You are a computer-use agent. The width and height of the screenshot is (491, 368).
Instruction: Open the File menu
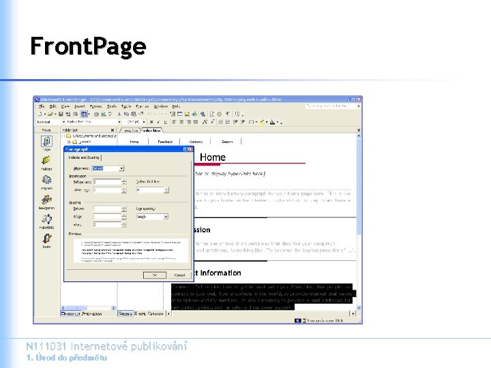[42, 106]
